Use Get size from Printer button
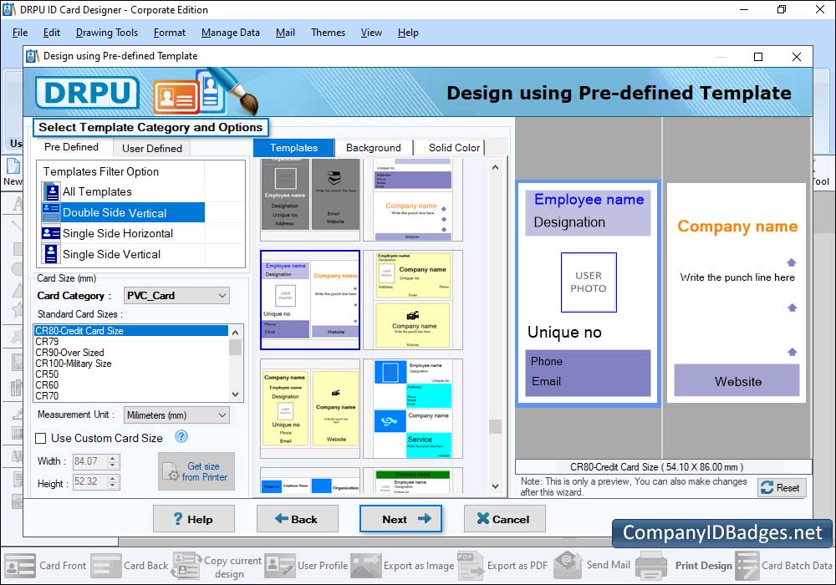Image resolution: width=836 pixels, height=585 pixels. point(196,471)
